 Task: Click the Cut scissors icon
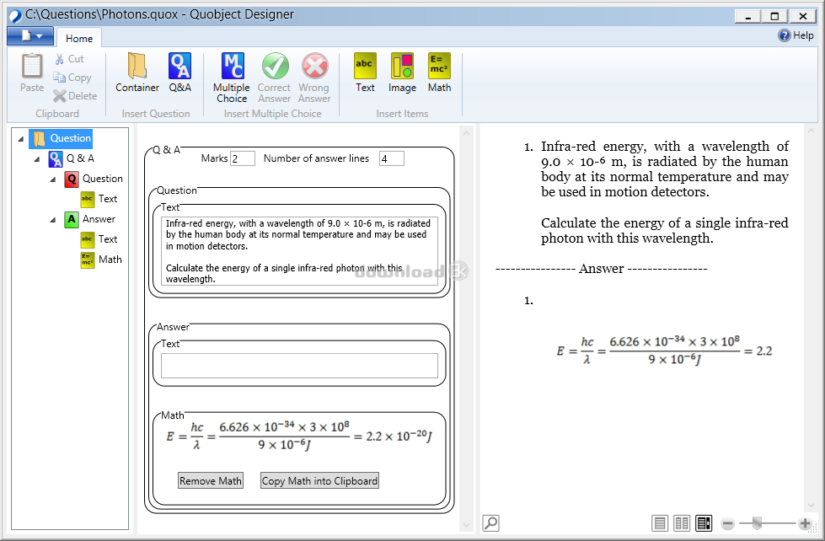coord(60,59)
